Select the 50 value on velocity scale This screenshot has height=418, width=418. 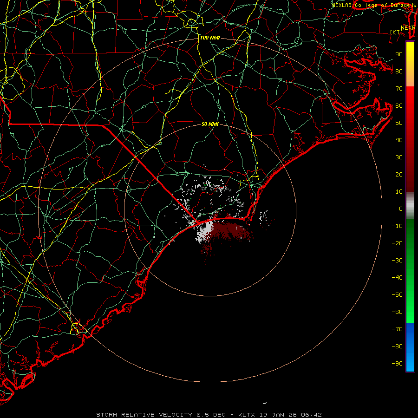coord(399,123)
